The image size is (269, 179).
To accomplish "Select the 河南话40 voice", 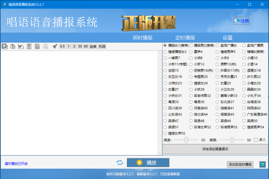I will point(199,108).
